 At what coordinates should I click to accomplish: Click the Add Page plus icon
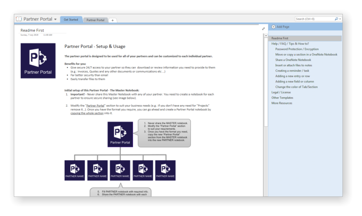point(273,27)
